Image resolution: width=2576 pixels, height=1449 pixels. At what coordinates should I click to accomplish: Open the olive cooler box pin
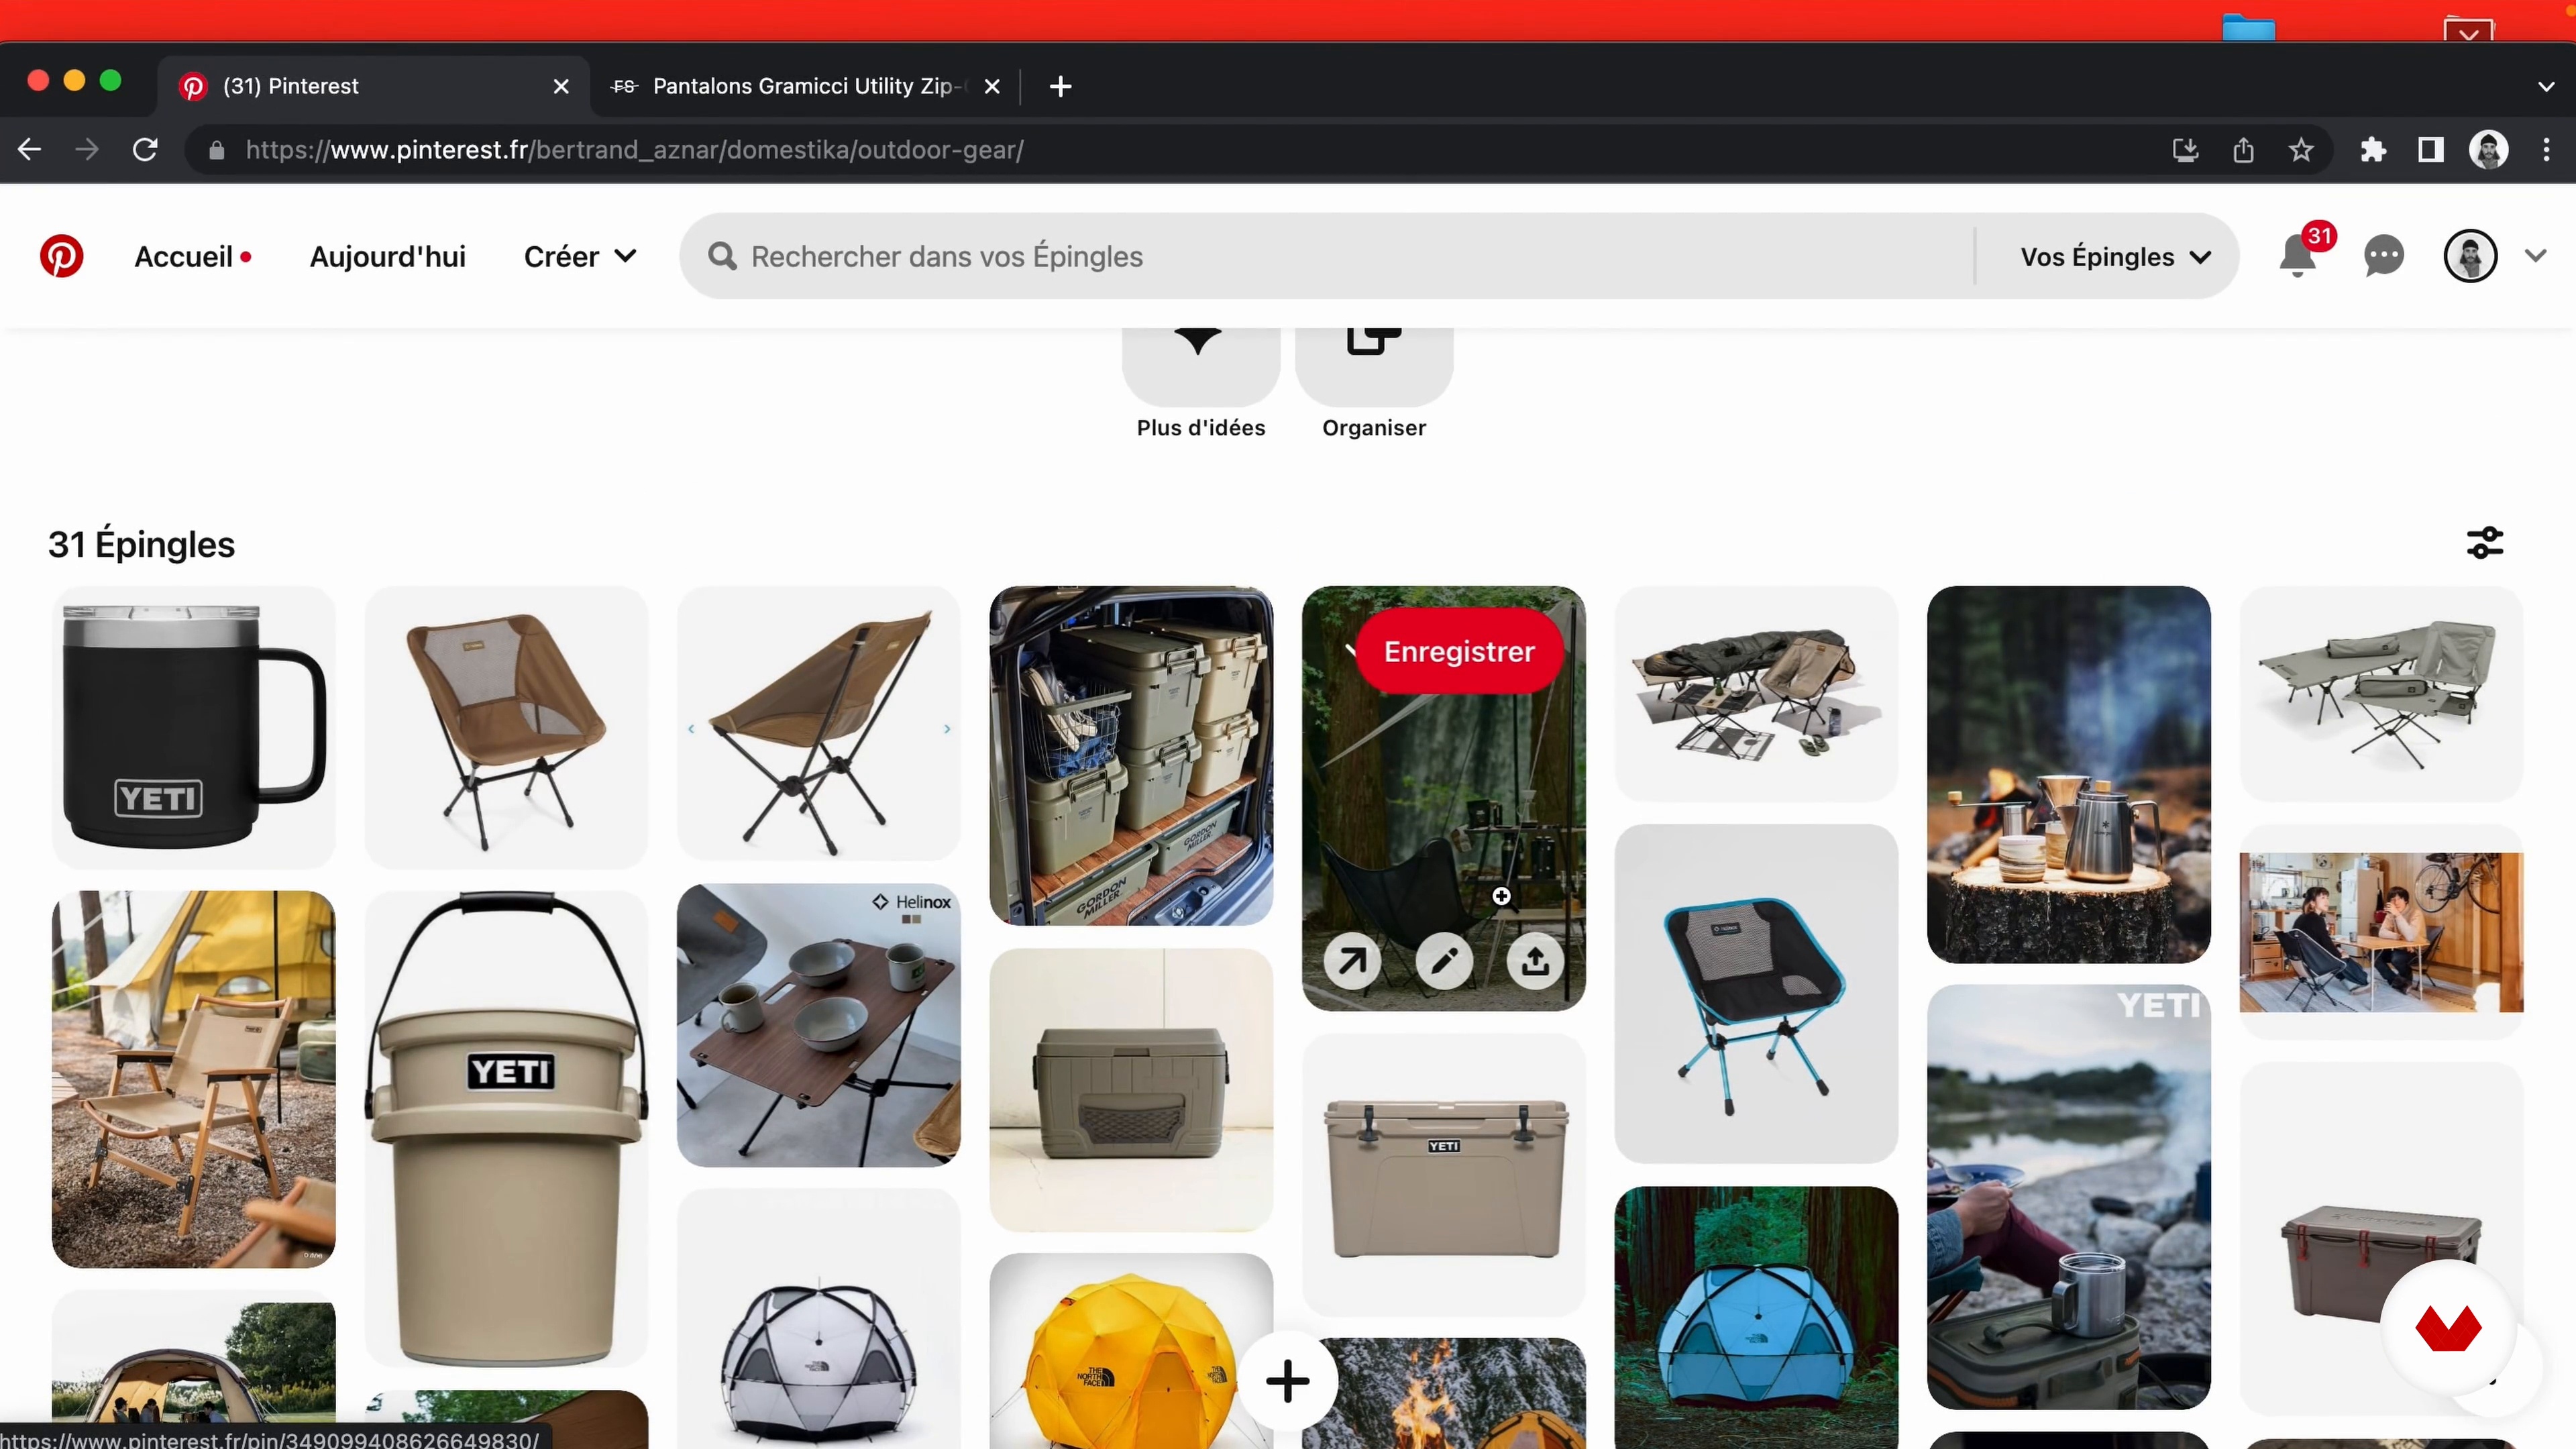[x=1130, y=1090]
